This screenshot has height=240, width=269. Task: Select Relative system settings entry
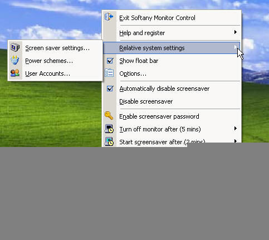tap(172, 48)
